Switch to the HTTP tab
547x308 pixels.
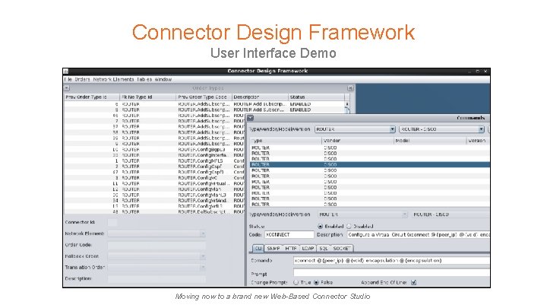290,248
